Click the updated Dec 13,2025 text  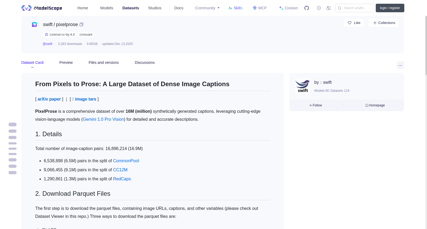(117, 44)
